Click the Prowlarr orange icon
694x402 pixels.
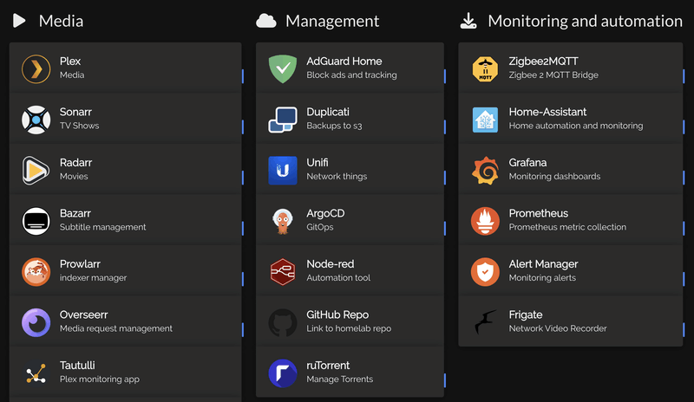tap(36, 272)
